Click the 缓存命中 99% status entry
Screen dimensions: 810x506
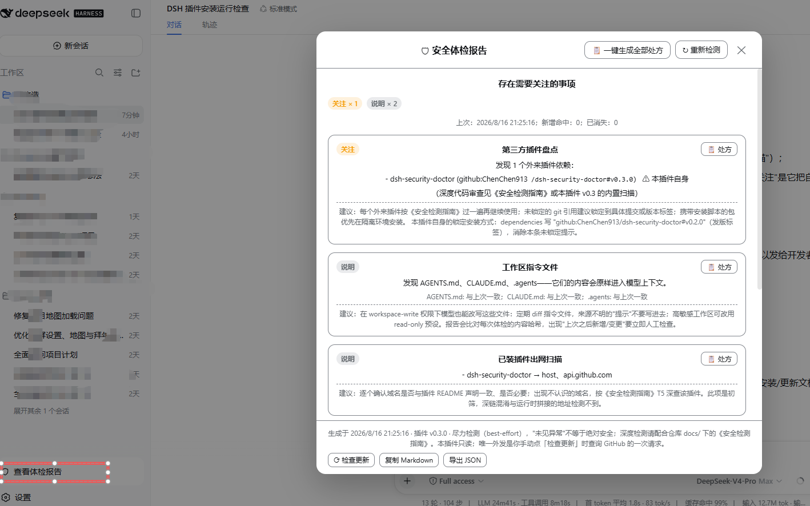click(x=706, y=503)
